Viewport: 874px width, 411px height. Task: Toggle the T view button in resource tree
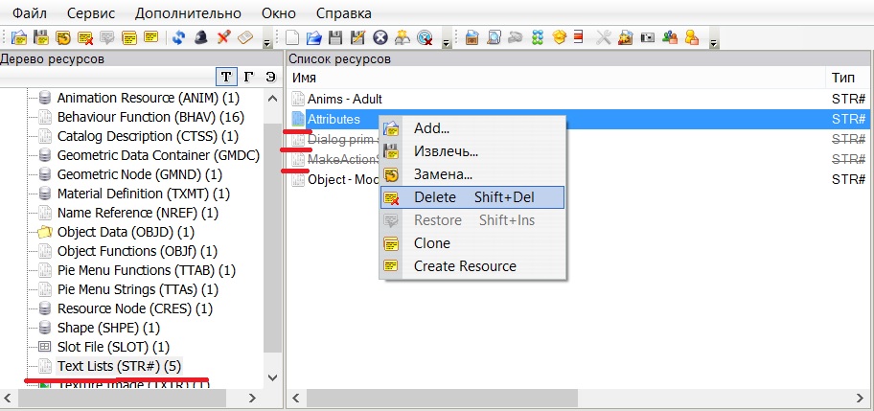tap(225, 76)
